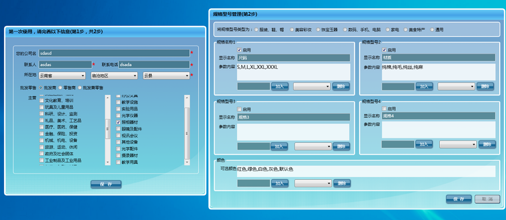Check the 科研、设计、监测 checkbox
The height and width of the screenshot is (220, 506).
[41, 114]
